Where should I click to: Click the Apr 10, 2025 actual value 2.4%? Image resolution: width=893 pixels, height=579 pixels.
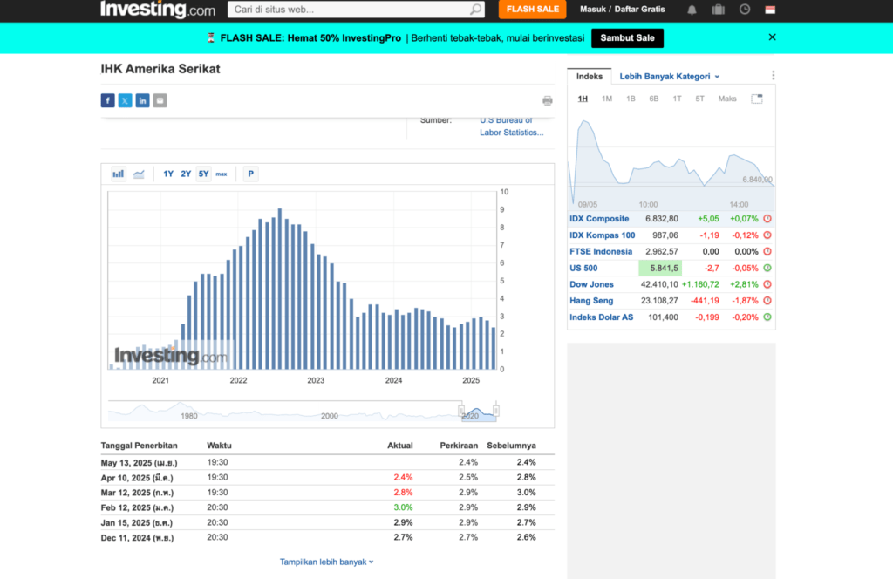click(403, 478)
